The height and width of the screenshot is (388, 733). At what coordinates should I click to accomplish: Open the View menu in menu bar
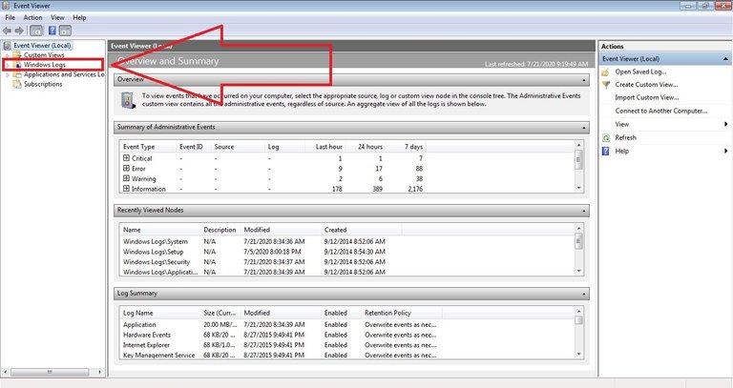tap(57, 18)
